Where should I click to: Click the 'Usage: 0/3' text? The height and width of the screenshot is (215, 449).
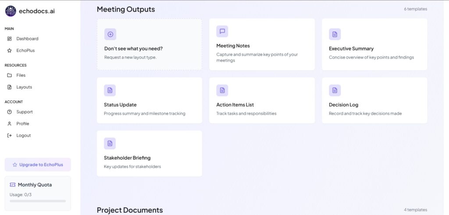[21, 195]
